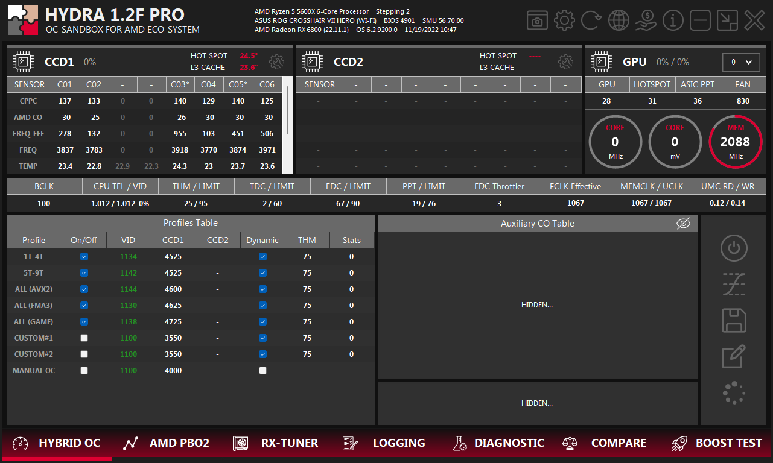Click the ASIC PPT header in GPU panel
Image resolution: width=773 pixels, height=463 pixels.
tap(698, 84)
